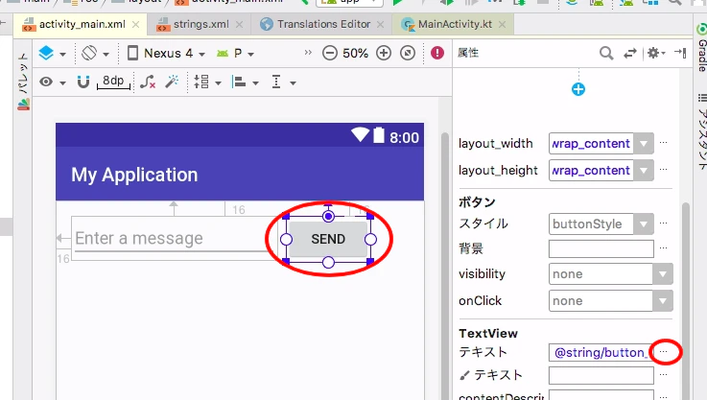Open background resource picker ellipsis
Image resolution: width=707 pixels, height=400 pixels.
(x=663, y=247)
